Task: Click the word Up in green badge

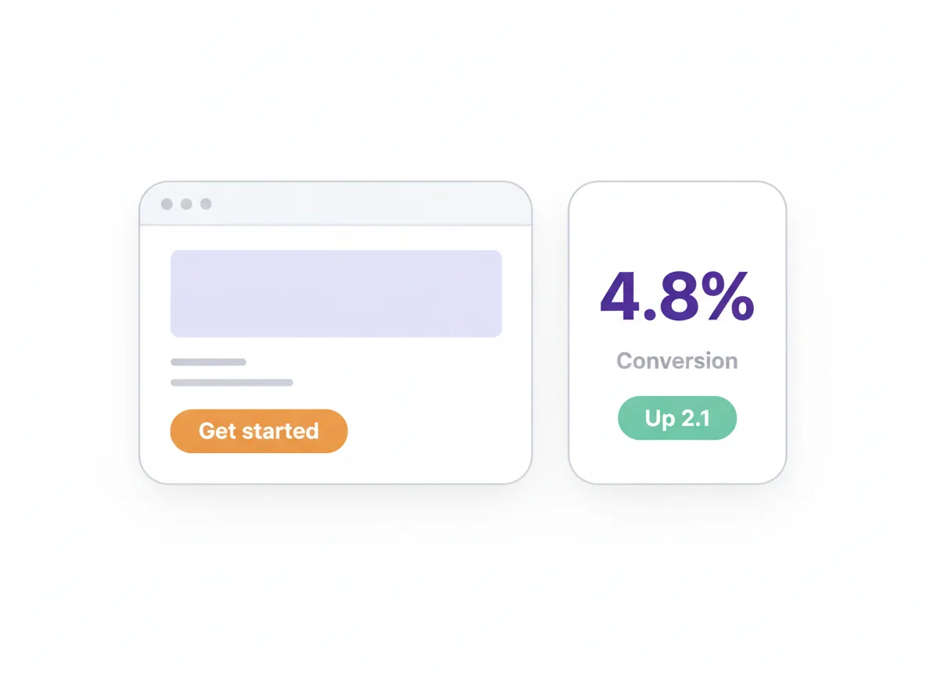Action: point(659,419)
